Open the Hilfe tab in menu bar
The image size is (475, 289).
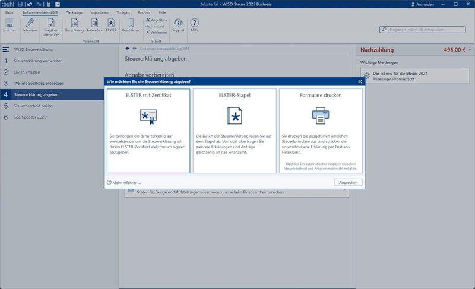tap(162, 12)
